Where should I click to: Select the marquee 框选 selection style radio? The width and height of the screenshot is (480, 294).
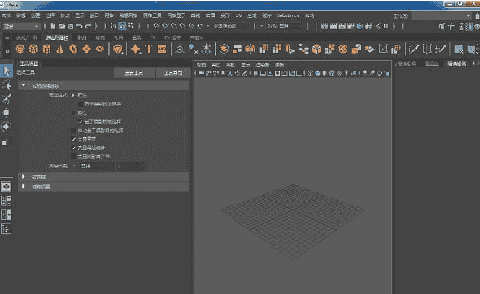73,95
